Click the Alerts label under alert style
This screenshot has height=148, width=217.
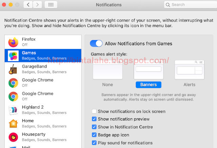(x=189, y=84)
